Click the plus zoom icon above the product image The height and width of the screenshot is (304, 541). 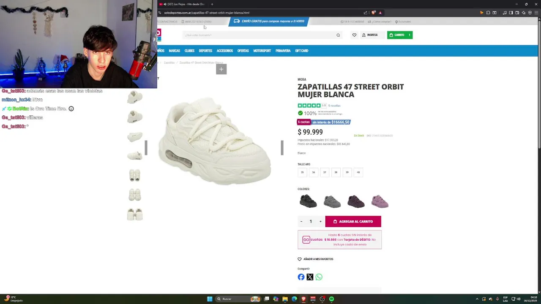point(221,69)
